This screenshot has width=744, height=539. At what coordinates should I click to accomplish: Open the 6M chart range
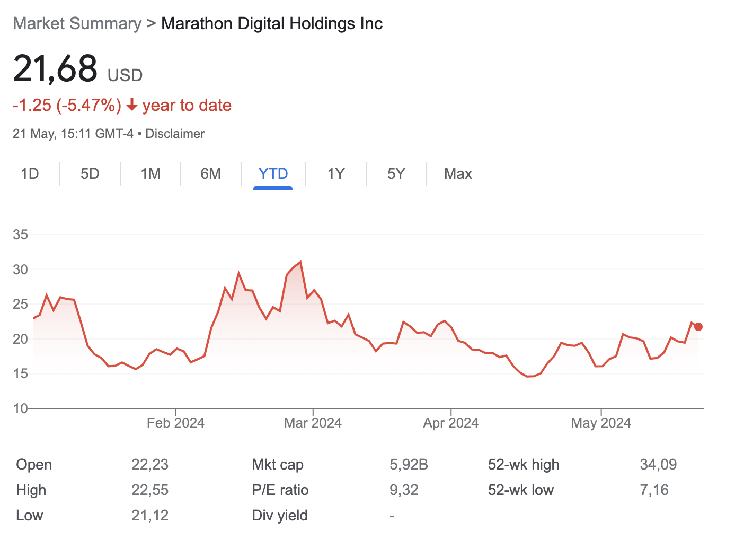coord(210,174)
